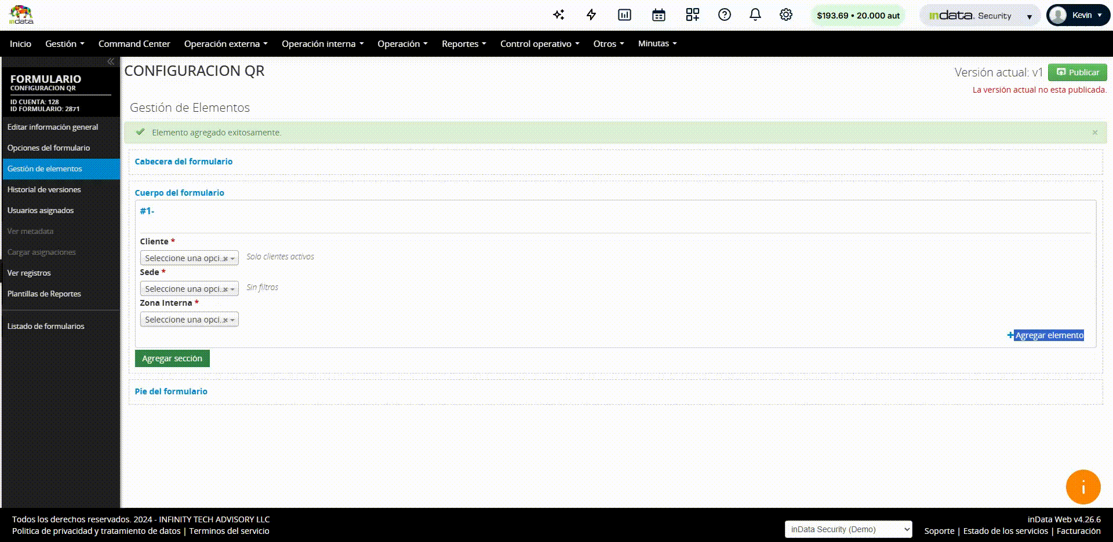Image resolution: width=1113 pixels, height=542 pixels.
Task: Dismiss the success alert message
Action: point(1094,133)
